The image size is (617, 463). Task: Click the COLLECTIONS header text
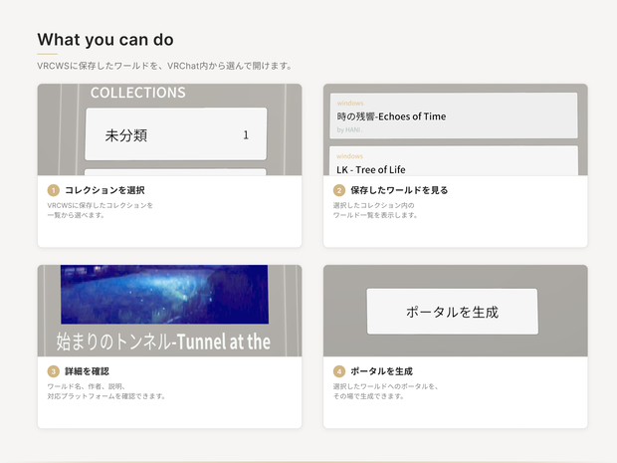pyautogui.click(x=137, y=93)
